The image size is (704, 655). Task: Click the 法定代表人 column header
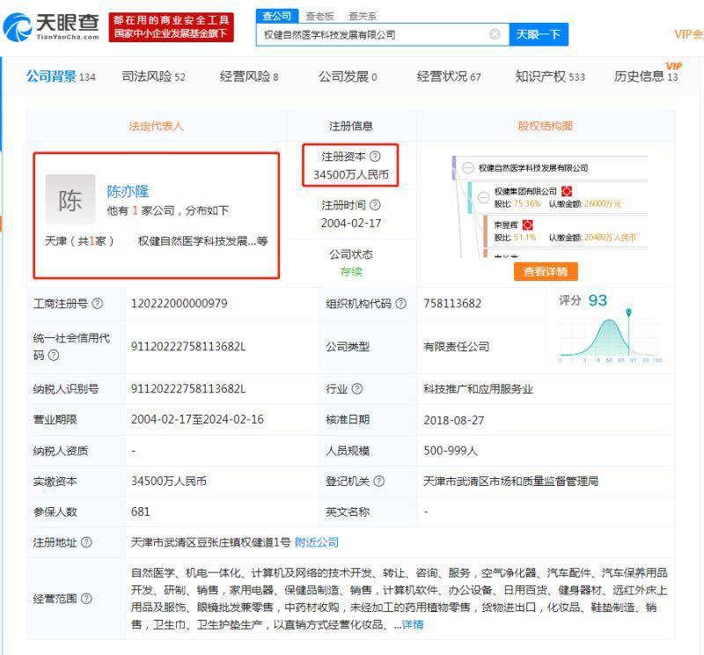click(x=156, y=126)
